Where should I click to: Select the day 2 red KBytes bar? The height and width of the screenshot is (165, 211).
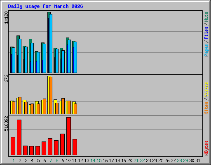click(x=19, y=137)
